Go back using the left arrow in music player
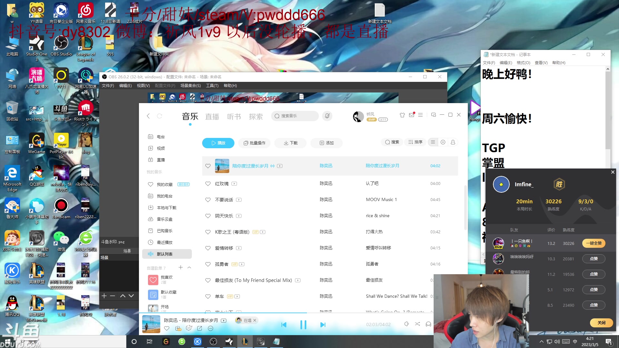 click(x=148, y=116)
